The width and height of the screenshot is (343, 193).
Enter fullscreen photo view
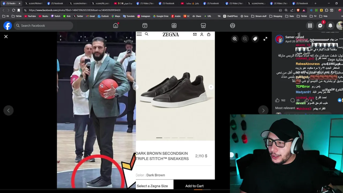(265, 39)
